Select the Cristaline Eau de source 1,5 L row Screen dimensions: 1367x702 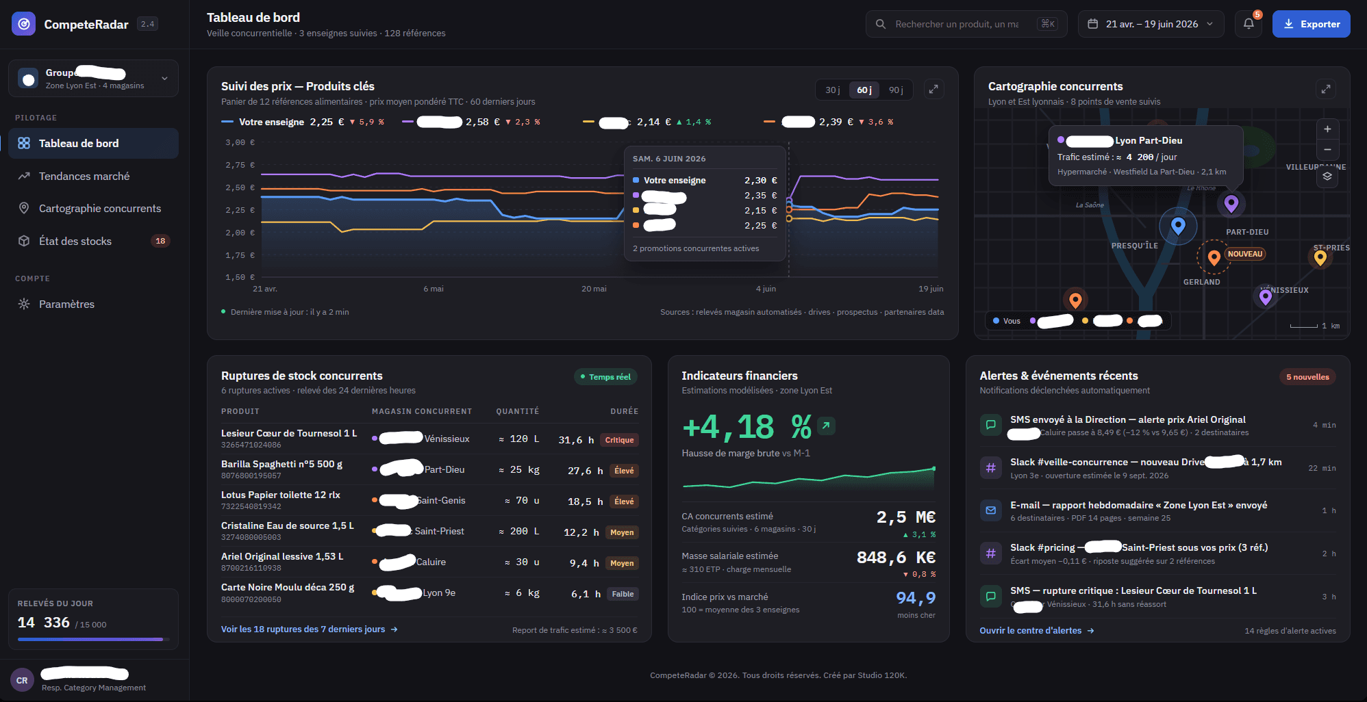point(429,532)
